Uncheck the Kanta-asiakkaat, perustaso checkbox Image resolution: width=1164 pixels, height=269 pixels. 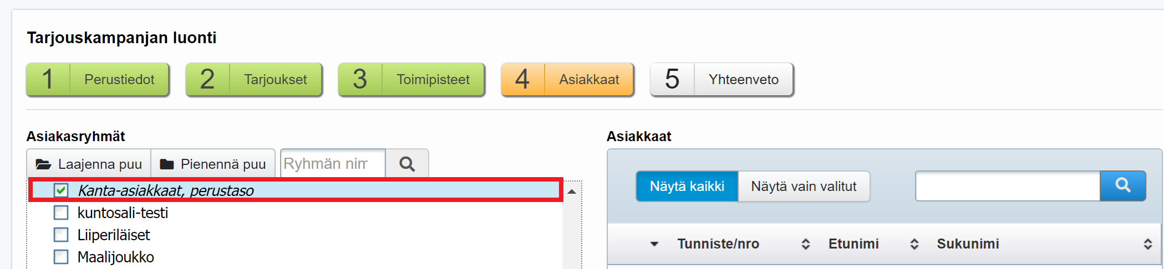(61, 190)
